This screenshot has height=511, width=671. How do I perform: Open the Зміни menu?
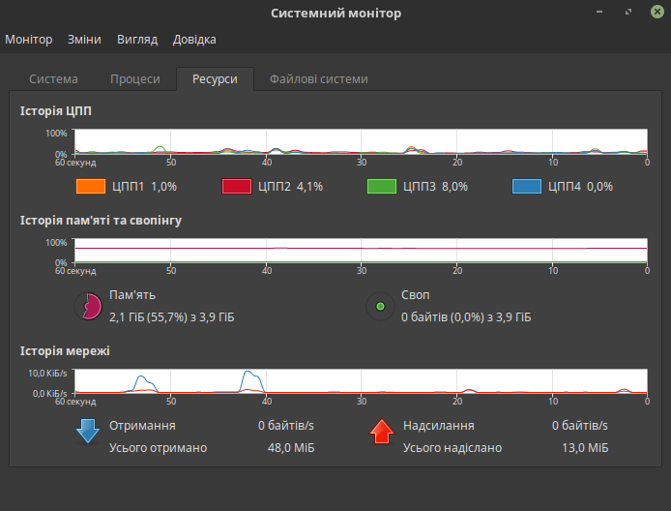[84, 40]
